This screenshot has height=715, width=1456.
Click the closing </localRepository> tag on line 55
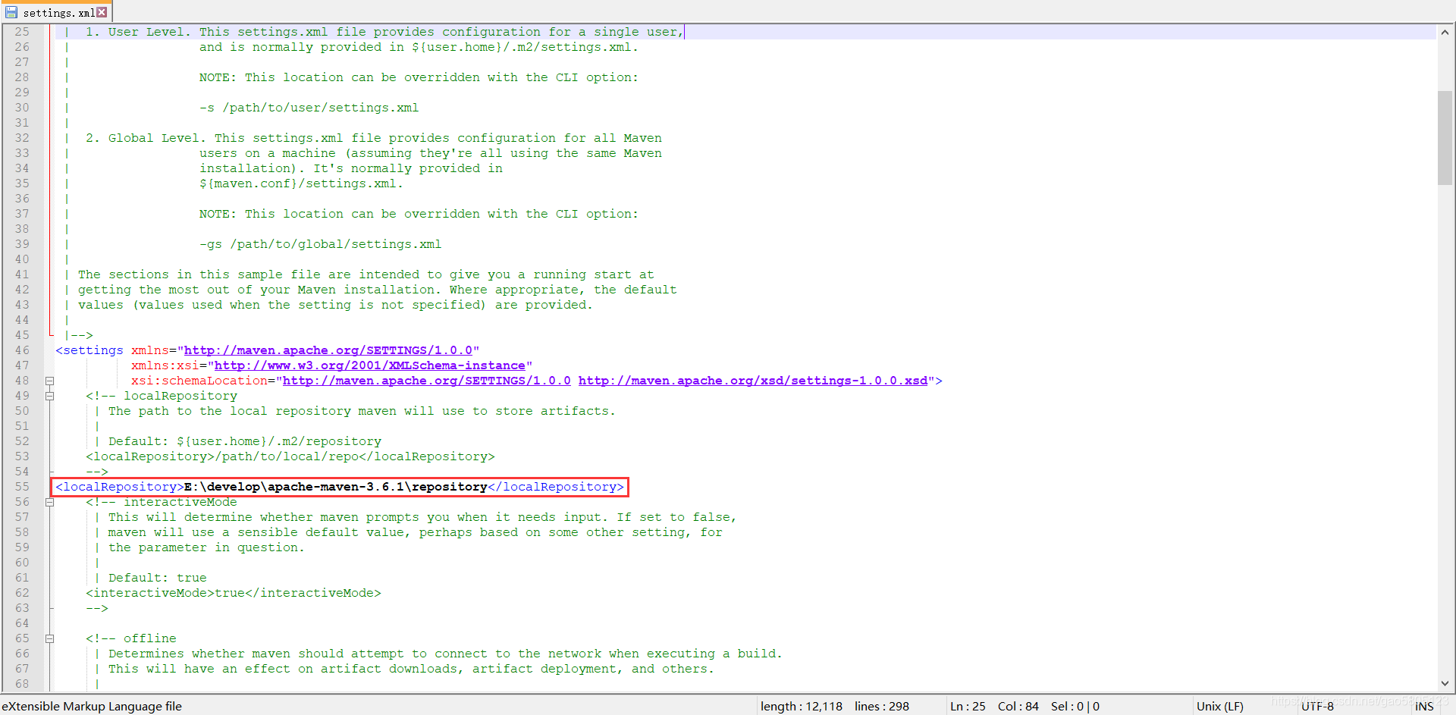pyautogui.click(x=556, y=487)
